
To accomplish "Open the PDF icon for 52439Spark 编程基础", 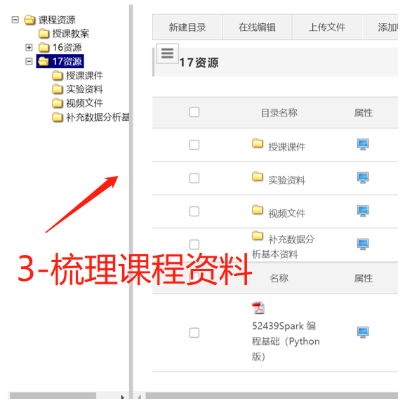I will pyautogui.click(x=258, y=308).
